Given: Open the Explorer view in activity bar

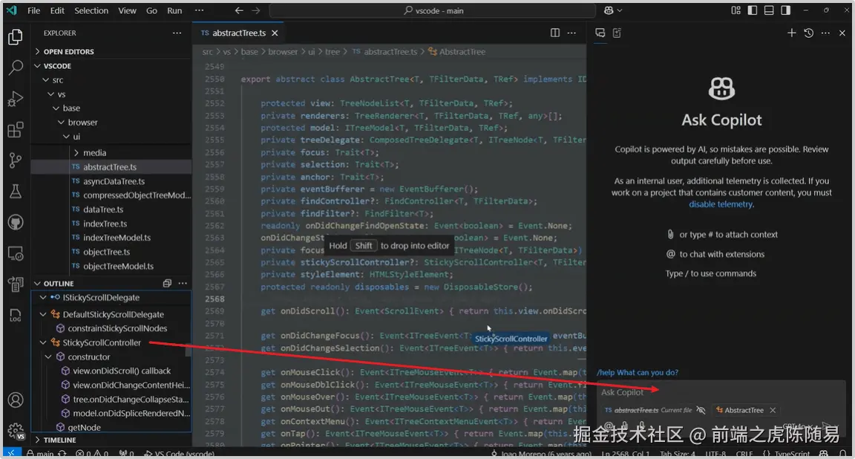Looking at the screenshot, I should [16, 37].
